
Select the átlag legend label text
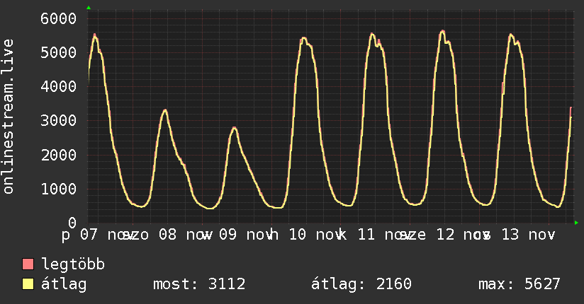pos(64,285)
